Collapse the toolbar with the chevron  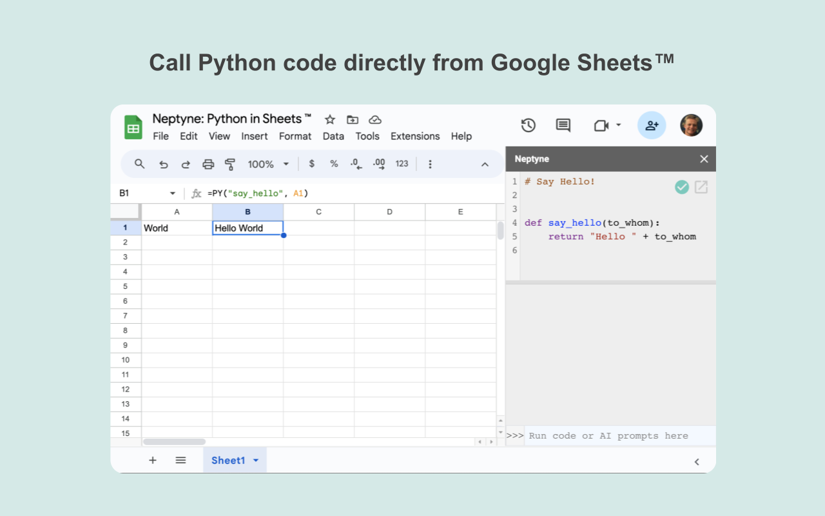tap(485, 164)
